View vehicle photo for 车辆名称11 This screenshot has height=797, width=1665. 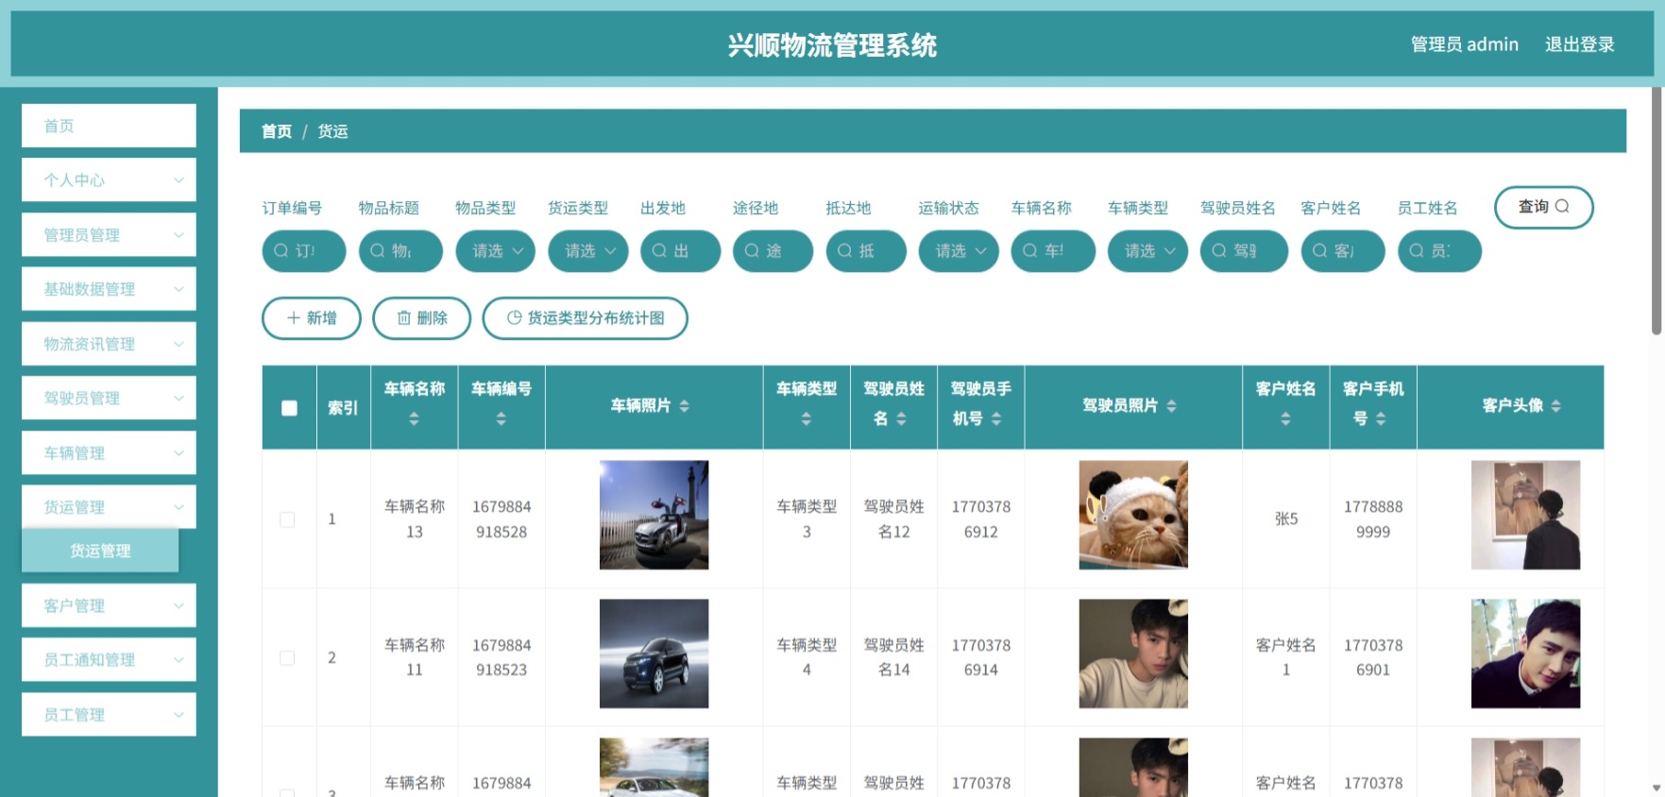[654, 653]
